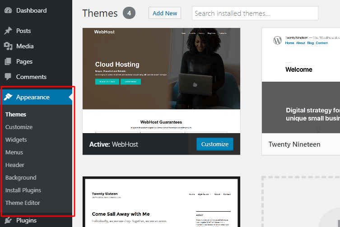The height and width of the screenshot is (227, 340).
Task: Click the Twenty Nineteen theme screenshot
Action: point(301,80)
